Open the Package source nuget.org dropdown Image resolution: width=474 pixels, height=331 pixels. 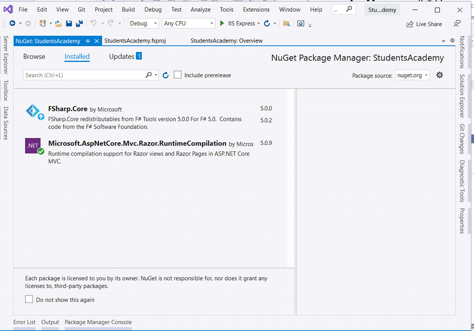pos(412,75)
